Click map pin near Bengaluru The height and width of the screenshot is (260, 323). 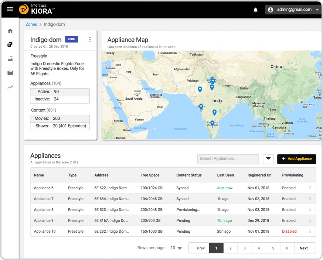point(212,123)
